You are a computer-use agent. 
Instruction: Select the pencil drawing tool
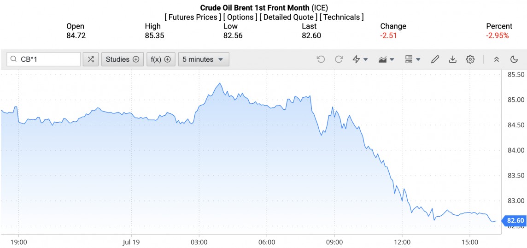[435, 59]
